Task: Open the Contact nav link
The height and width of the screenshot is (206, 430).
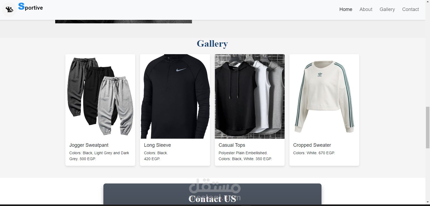Action: click(410, 9)
